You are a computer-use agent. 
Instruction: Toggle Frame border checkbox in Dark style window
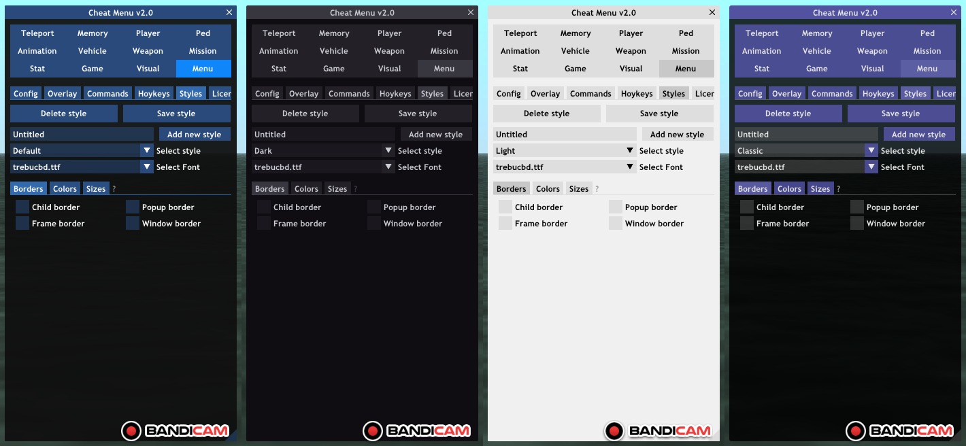pos(264,223)
